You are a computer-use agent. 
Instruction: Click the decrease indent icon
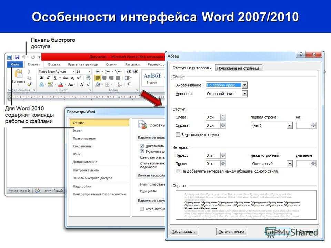[x=129, y=72]
